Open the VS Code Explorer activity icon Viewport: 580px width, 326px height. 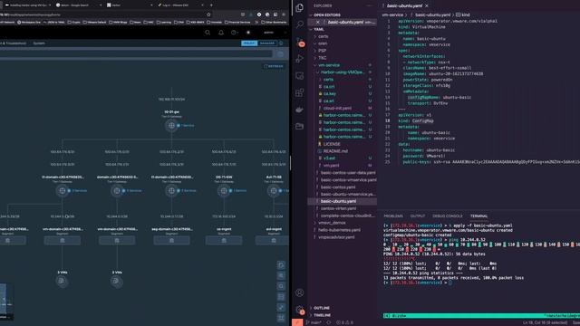[300, 7]
